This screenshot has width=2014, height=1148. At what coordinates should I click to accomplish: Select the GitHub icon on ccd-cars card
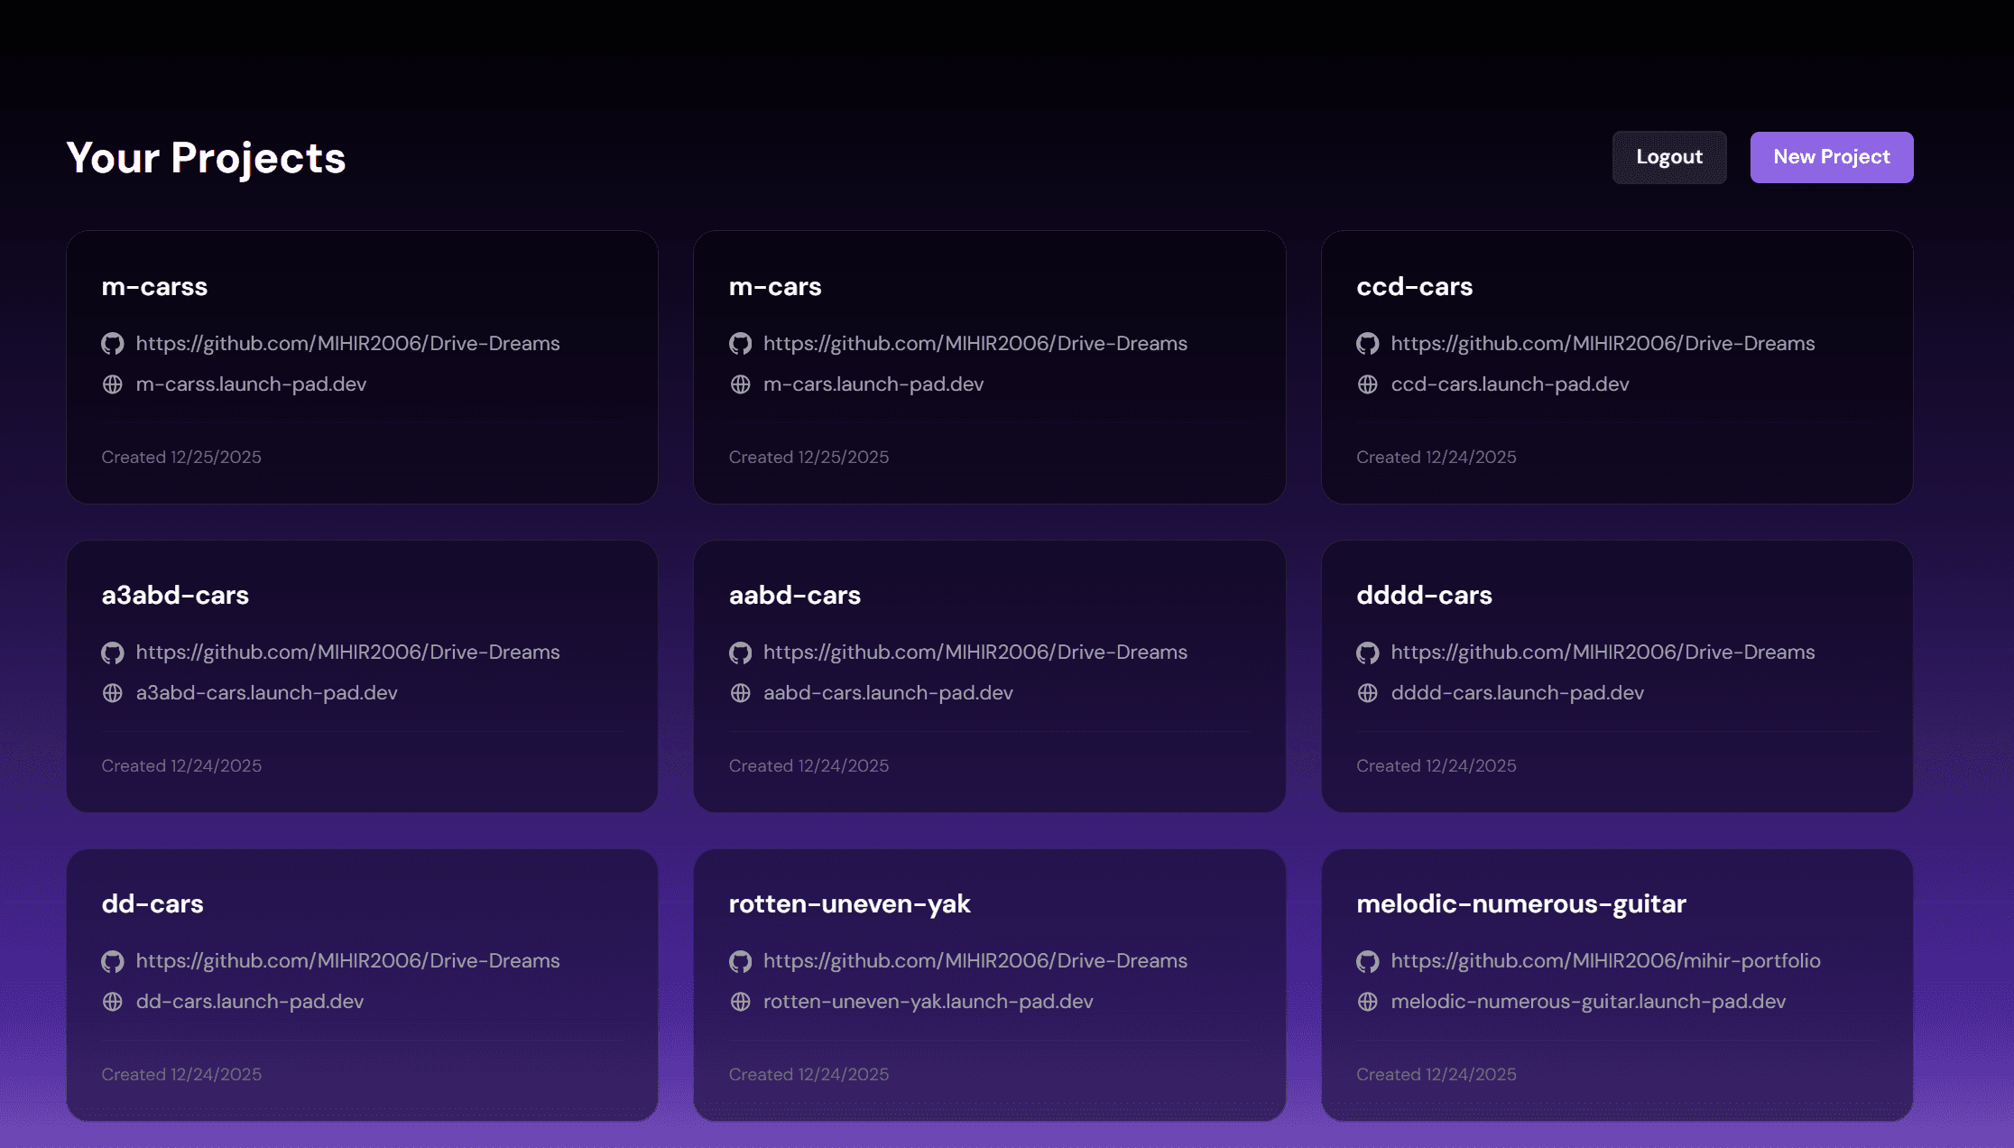point(1368,344)
